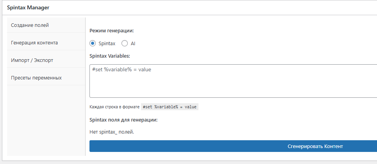Viewport: 377px width, 164px height.
Task: Click the Нет spintax_ полей message
Action: tap(112, 132)
